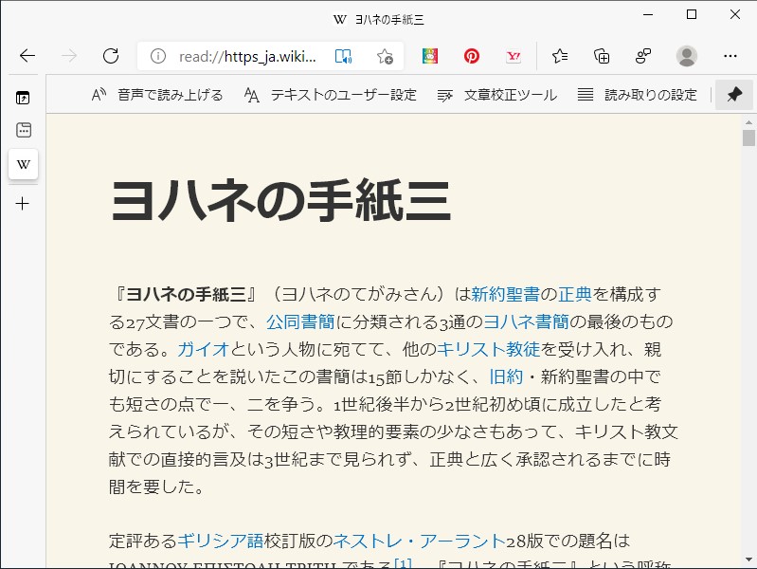
Task: Click the forward navigation arrow
Action: [x=69, y=56]
